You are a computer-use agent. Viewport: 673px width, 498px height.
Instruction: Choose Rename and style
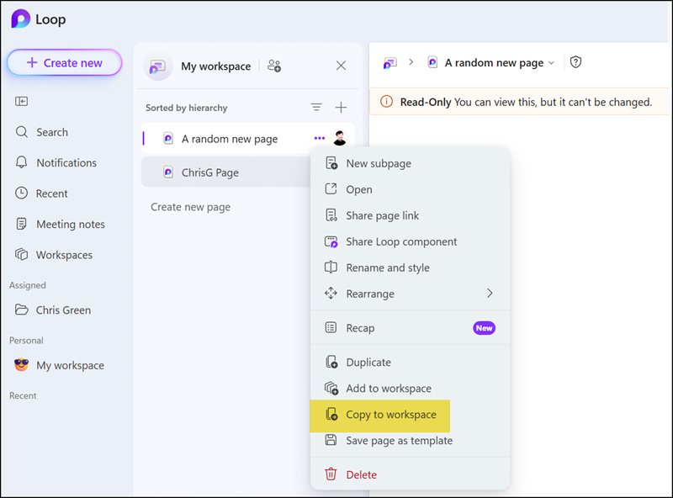click(x=410, y=268)
